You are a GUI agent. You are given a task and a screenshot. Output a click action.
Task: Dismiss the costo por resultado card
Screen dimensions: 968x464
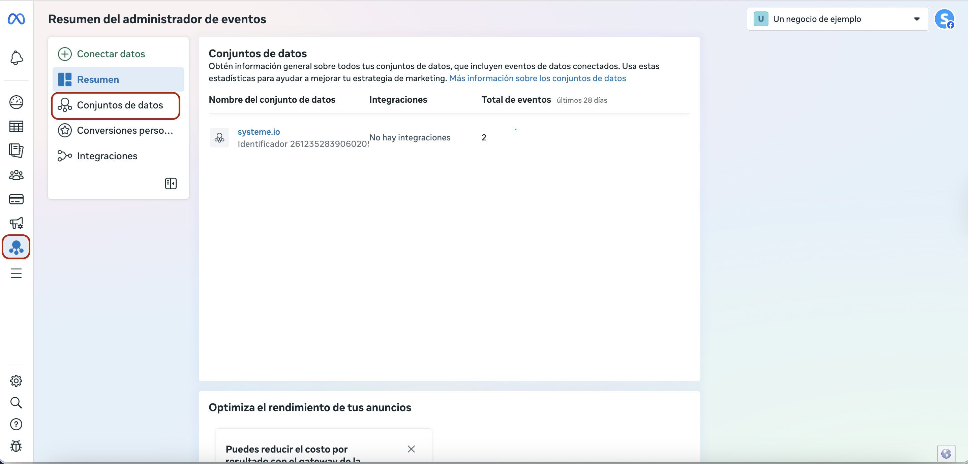411,449
